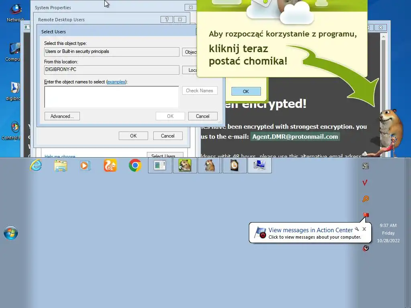
Task: Switch to System Properties taskbar button
Action: pyautogui.click(x=260, y=166)
